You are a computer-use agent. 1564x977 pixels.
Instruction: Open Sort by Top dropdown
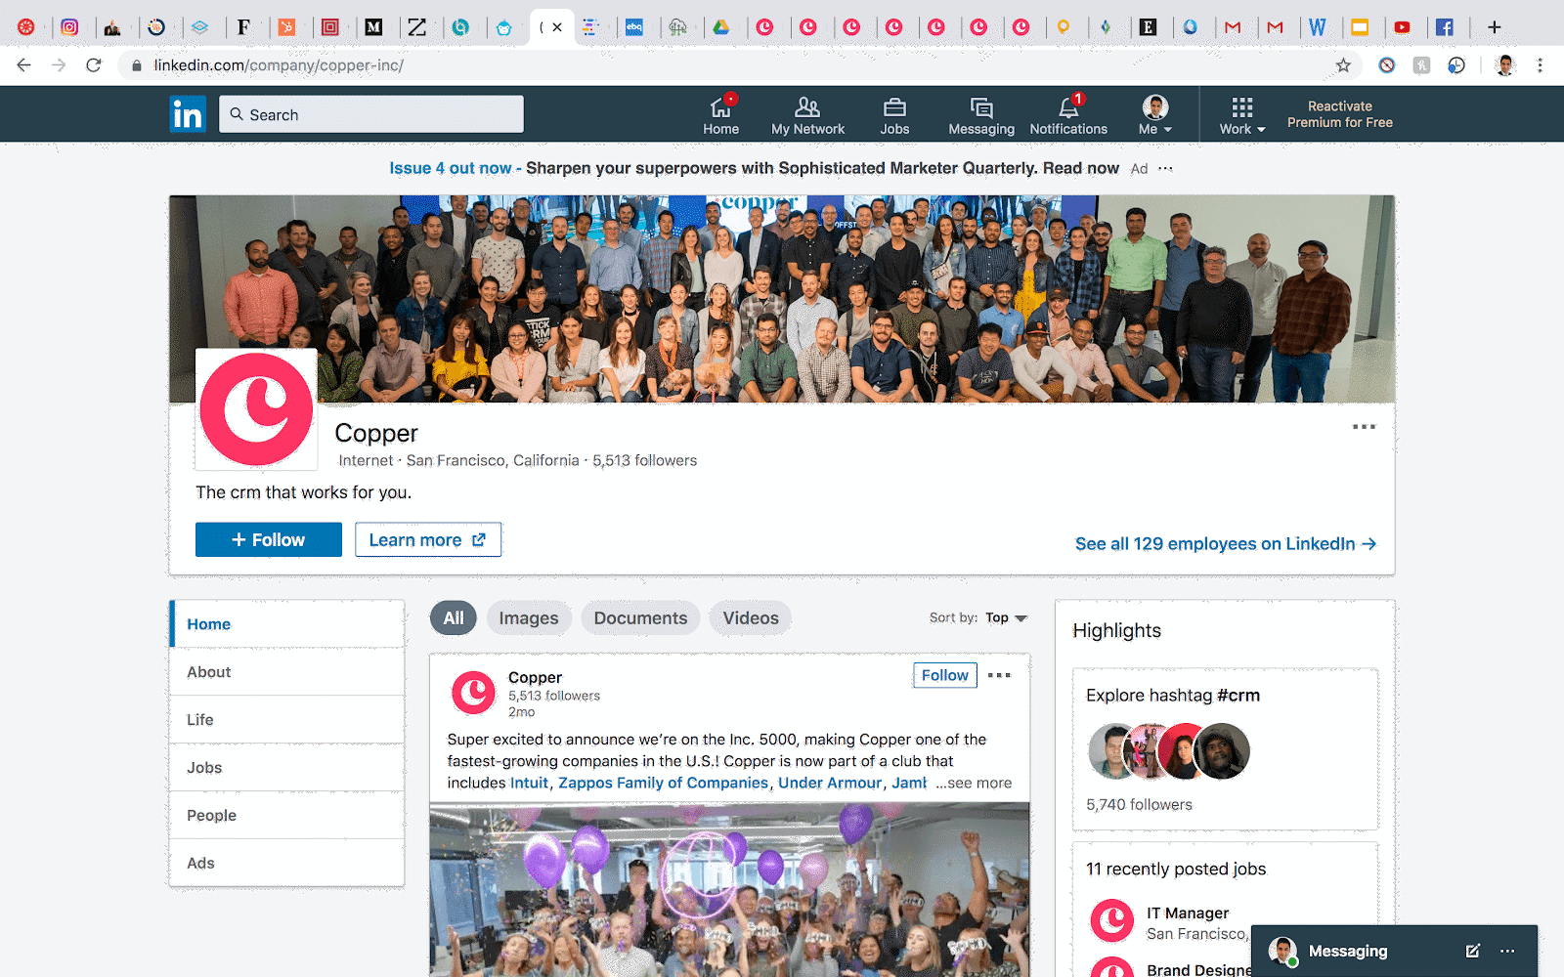(1006, 617)
